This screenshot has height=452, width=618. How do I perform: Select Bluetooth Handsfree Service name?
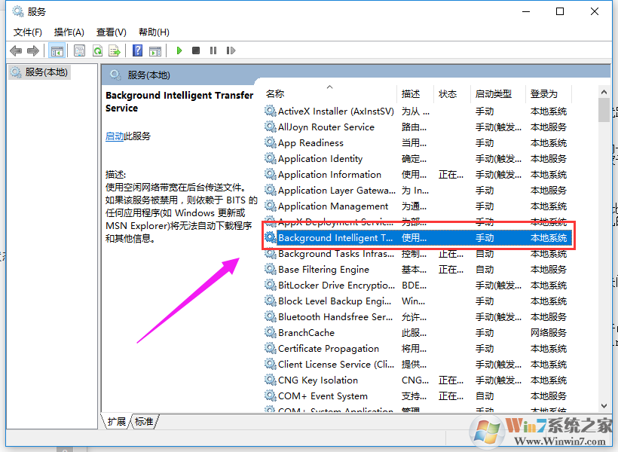click(335, 317)
